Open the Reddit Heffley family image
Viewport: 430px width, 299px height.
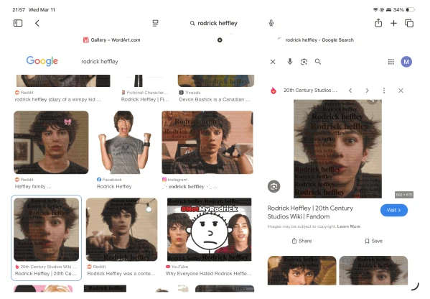click(51, 142)
